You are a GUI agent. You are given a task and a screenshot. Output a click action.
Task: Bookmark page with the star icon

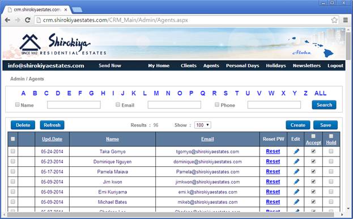334,20
